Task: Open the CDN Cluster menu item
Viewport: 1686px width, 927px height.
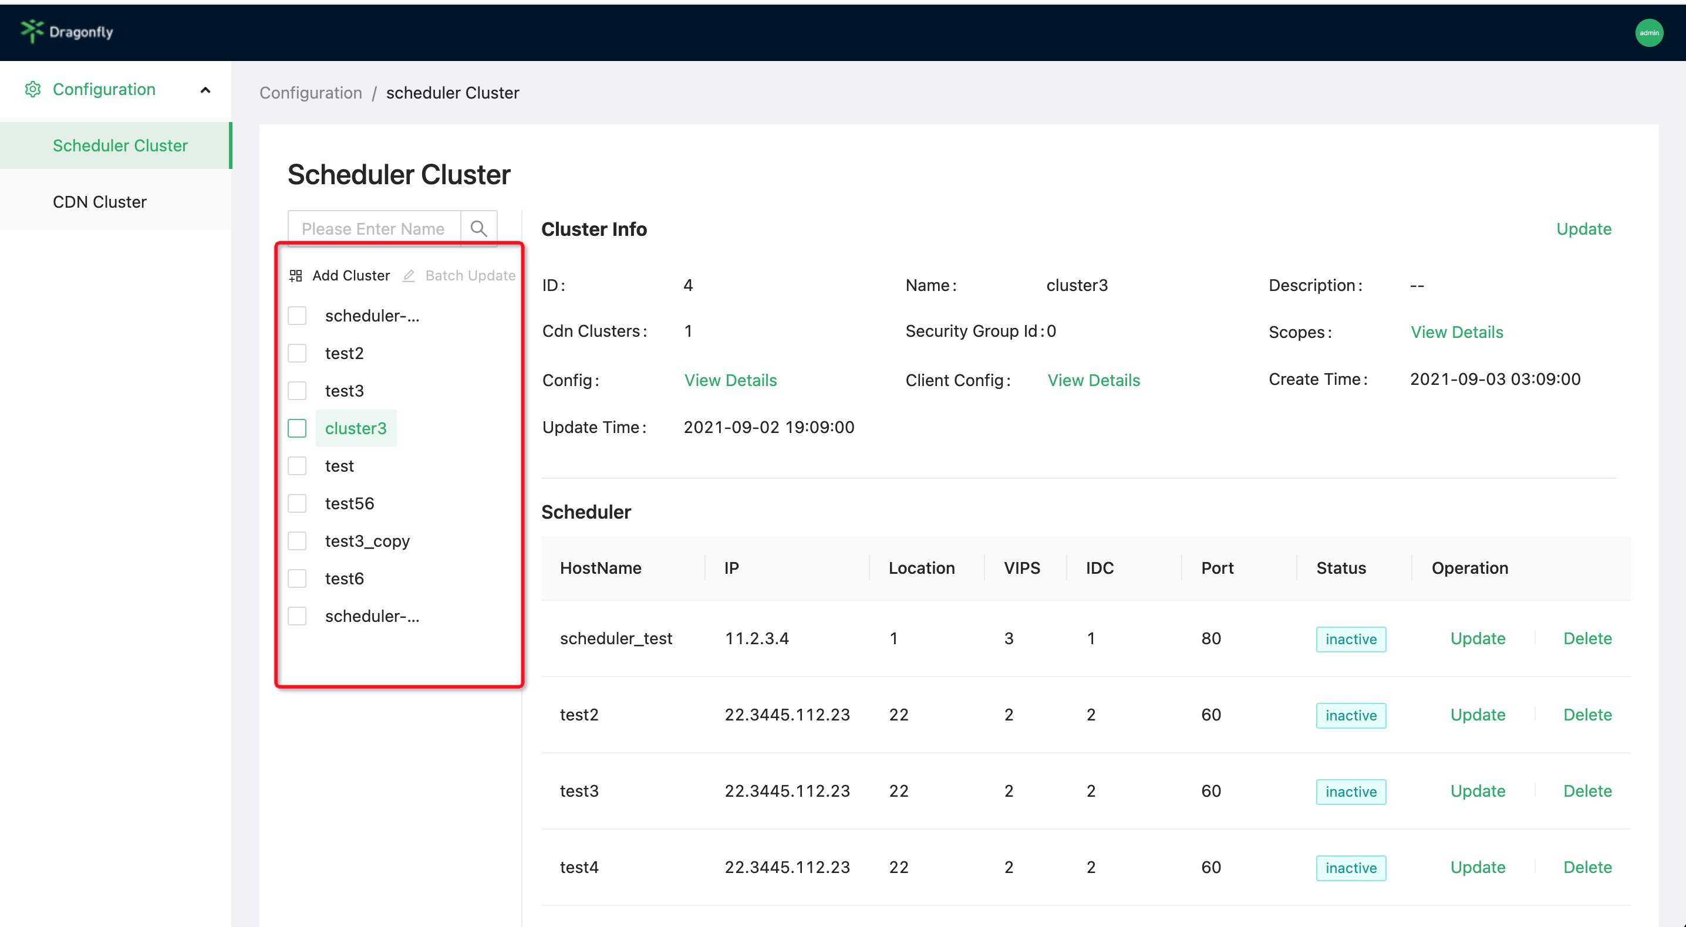Action: click(99, 201)
